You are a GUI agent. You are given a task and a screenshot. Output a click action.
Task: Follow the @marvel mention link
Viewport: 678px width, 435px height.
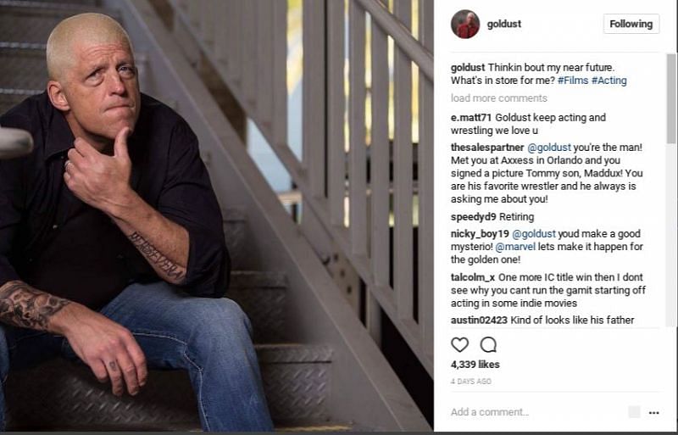click(515, 247)
